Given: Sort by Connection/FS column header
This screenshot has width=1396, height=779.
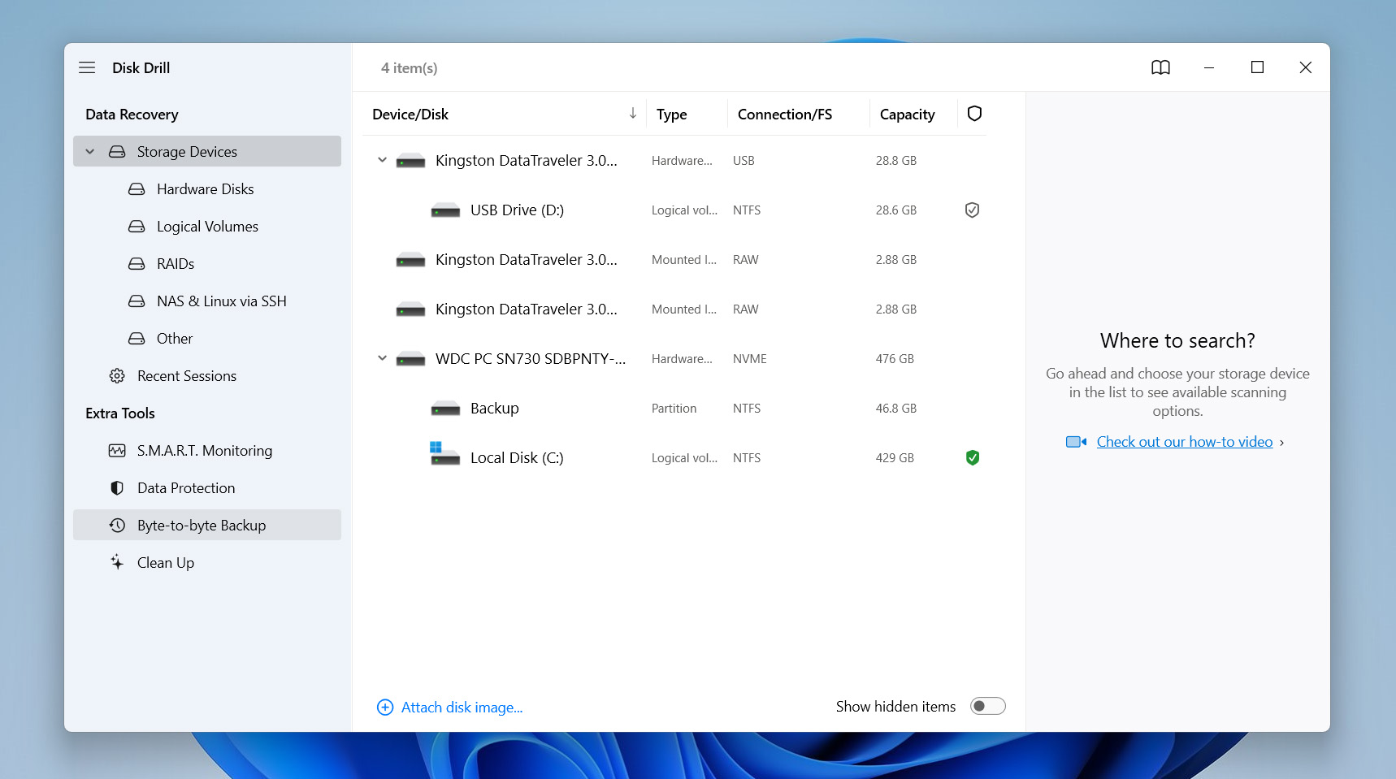Looking at the screenshot, I should (x=785, y=115).
